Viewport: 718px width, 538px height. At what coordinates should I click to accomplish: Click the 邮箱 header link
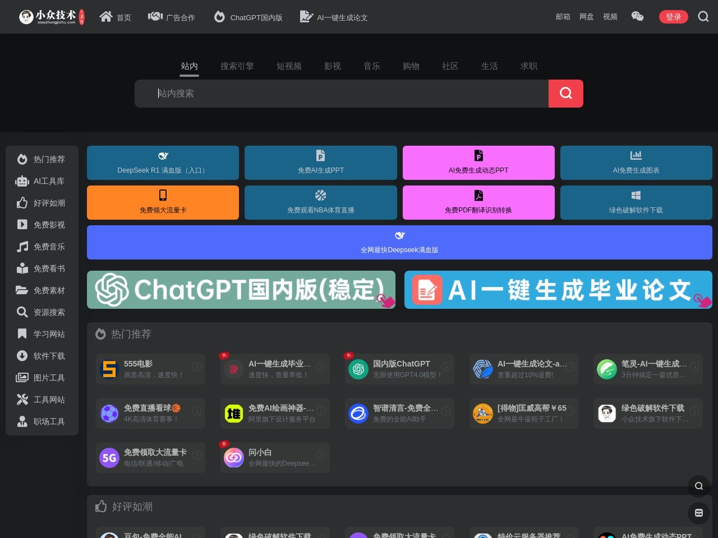(x=563, y=17)
